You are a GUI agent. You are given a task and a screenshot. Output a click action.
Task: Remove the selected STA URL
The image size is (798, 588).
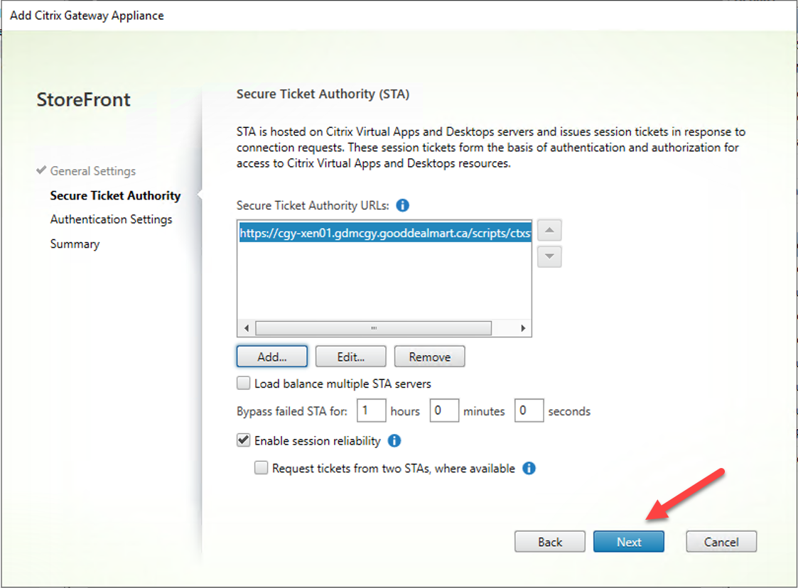click(x=429, y=356)
